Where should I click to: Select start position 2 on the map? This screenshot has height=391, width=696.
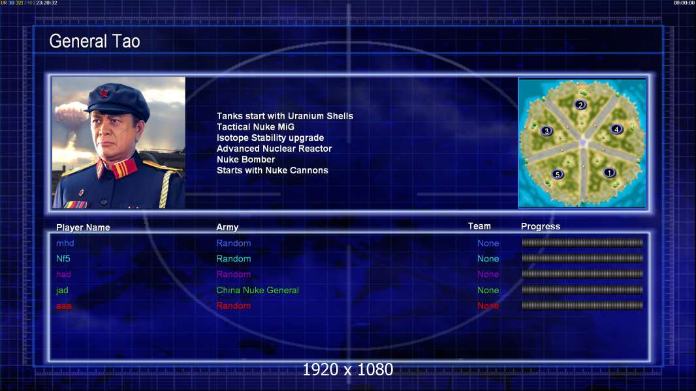tap(580, 105)
